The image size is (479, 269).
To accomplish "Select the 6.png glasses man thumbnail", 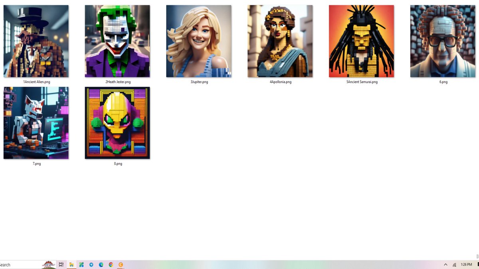I will click(443, 41).
